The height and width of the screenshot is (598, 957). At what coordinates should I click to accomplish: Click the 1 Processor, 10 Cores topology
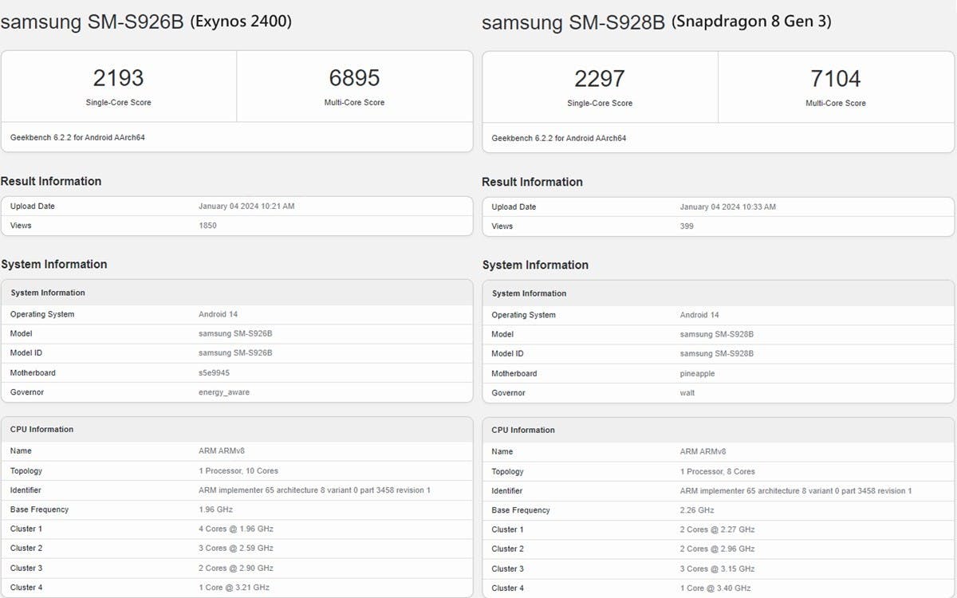click(238, 471)
